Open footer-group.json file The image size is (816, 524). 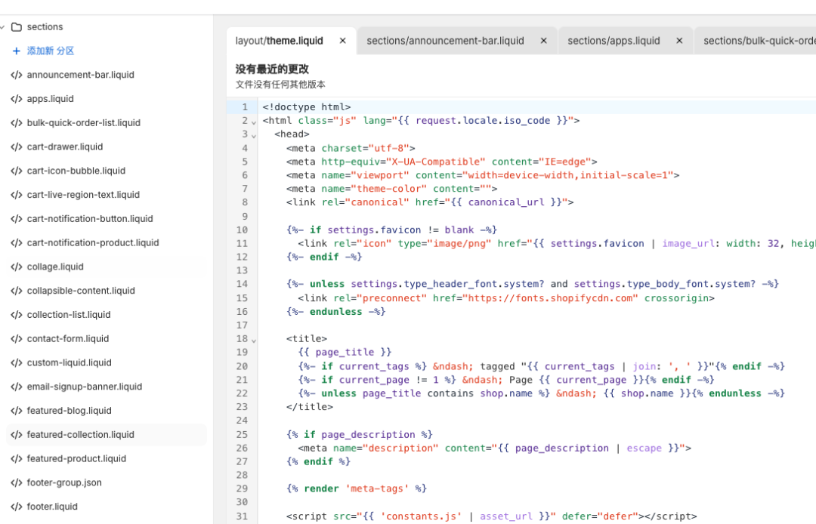[64, 482]
